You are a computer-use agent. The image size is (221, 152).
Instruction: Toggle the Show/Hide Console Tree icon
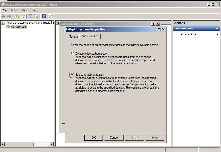(23, 16)
